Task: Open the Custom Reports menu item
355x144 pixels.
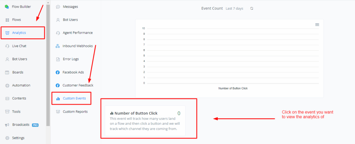Action: tap(75, 112)
